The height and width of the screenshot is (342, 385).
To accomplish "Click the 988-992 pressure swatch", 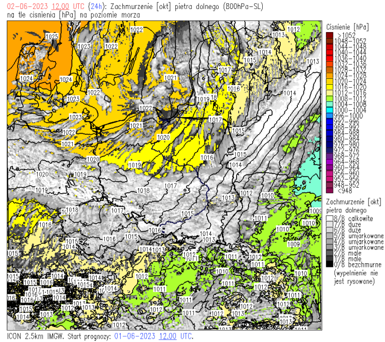I will click(x=329, y=127).
